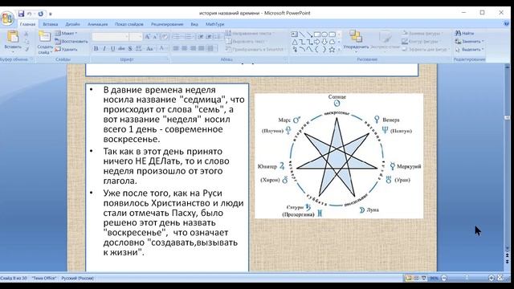This screenshot has width=514, height=289.
Task: Click the Zoom In plus button
Action: [492, 278]
